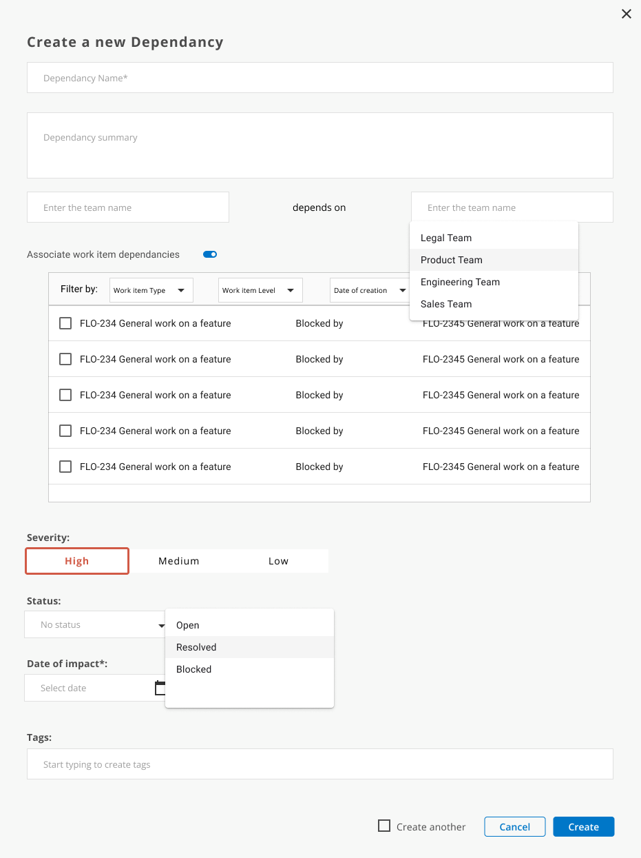Pick Legal Team in the dropdown list
641x858 pixels.
(446, 238)
